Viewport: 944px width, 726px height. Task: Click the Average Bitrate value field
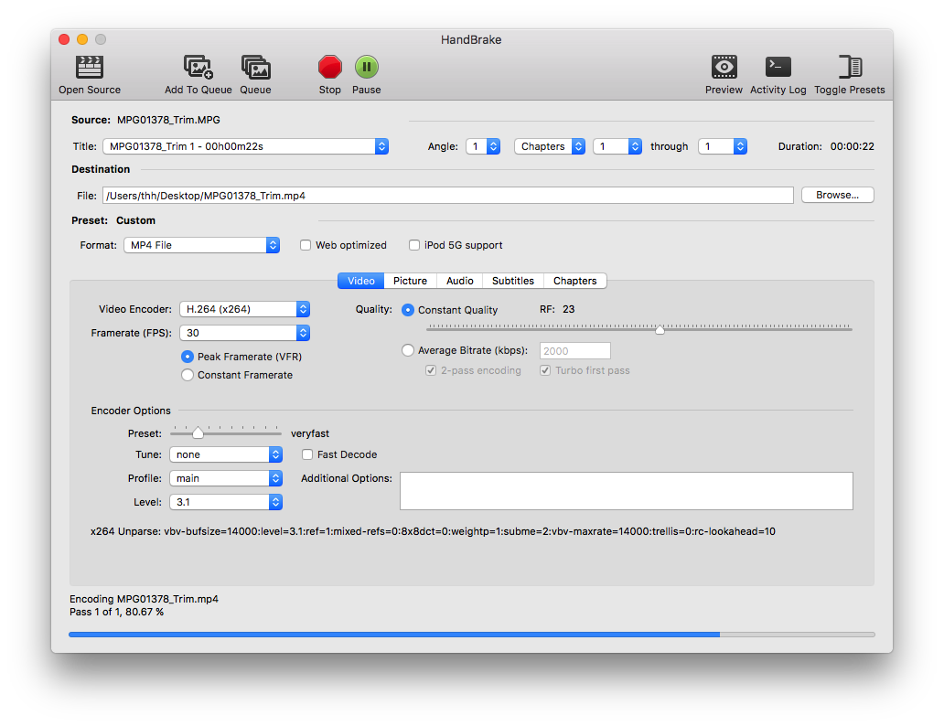point(575,351)
